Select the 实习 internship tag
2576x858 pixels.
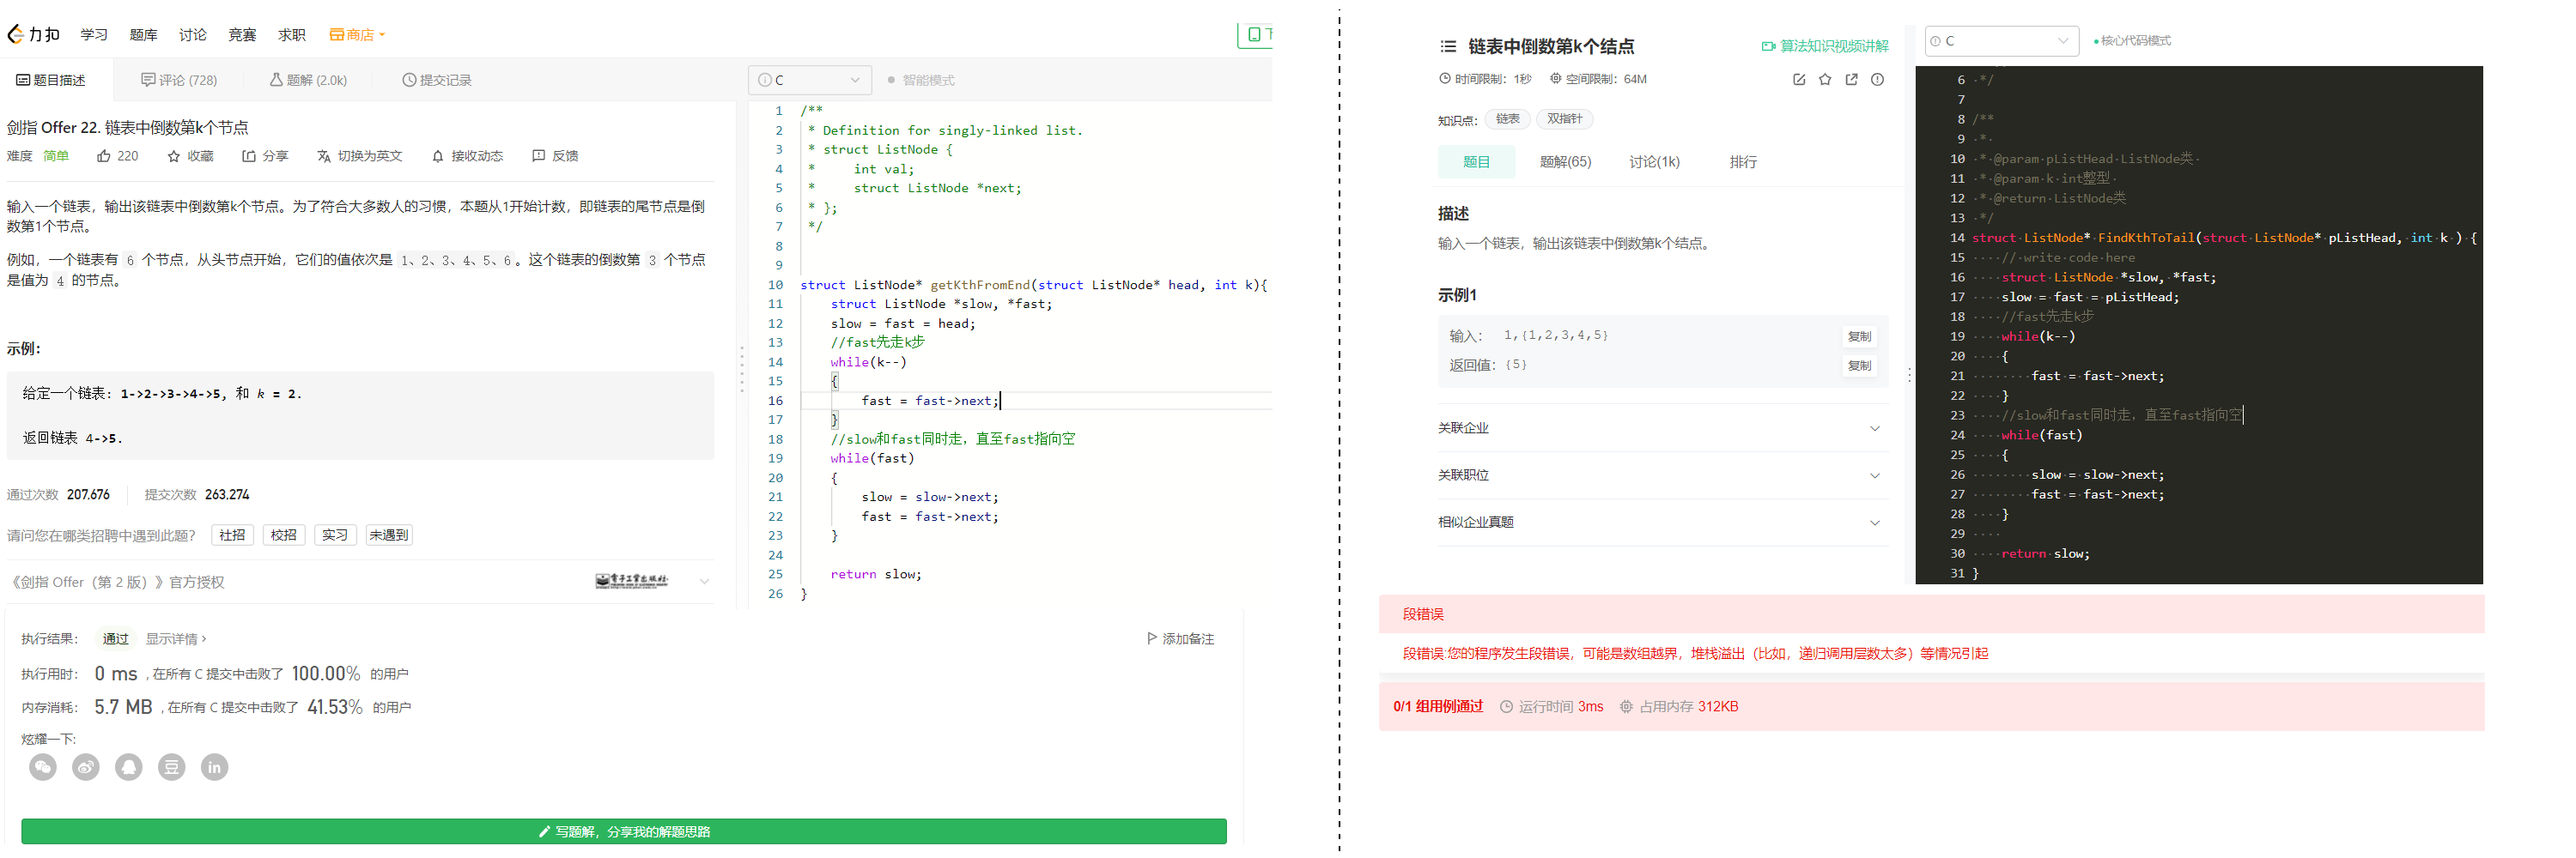(x=335, y=535)
